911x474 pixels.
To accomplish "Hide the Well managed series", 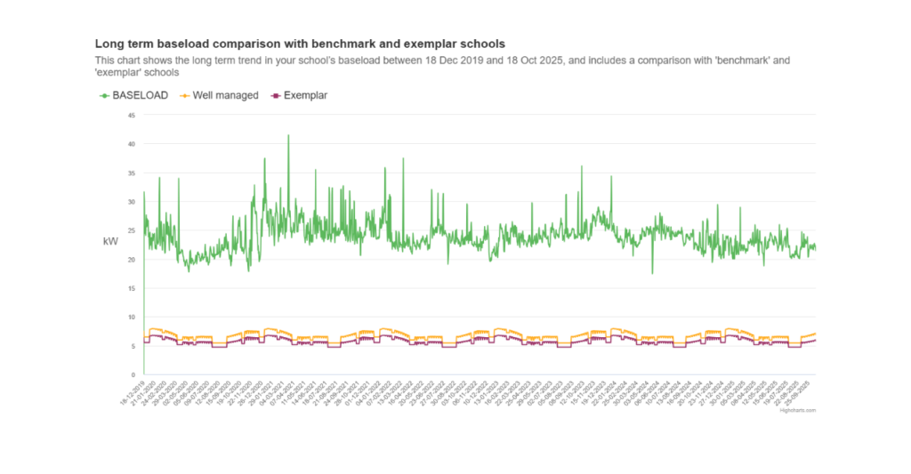I will pos(225,95).
